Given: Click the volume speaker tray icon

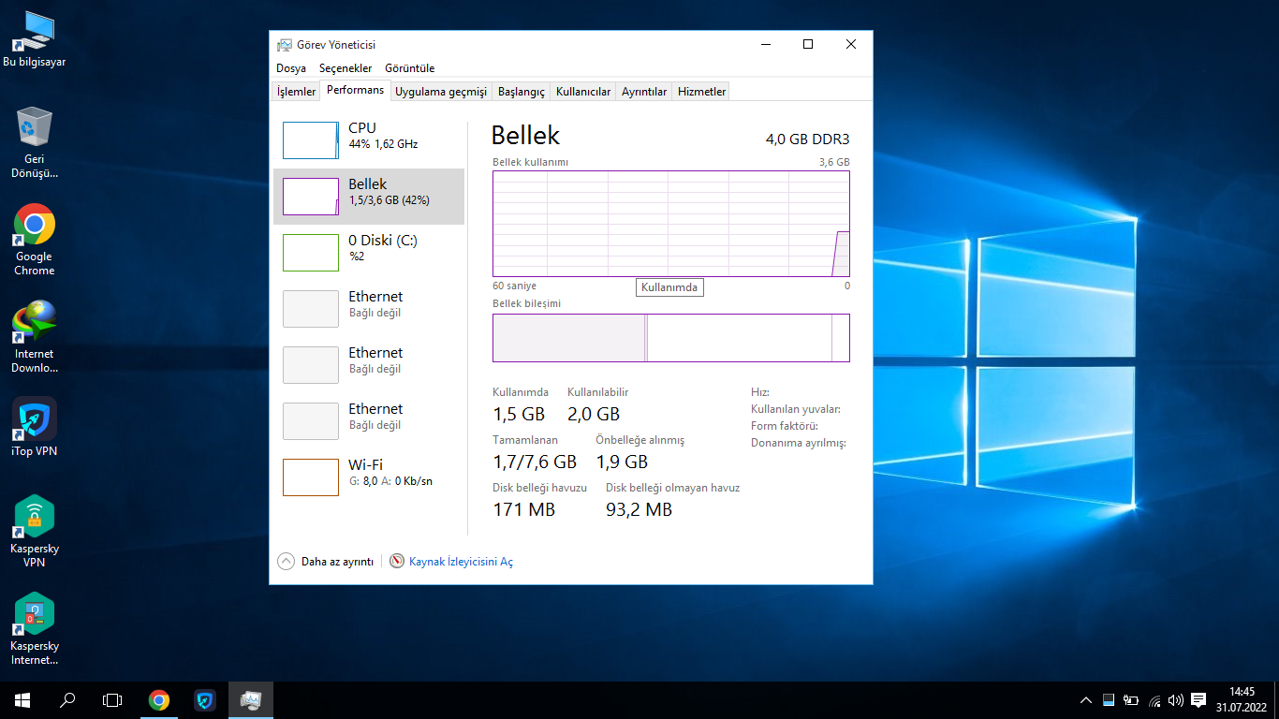Looking at the screenshot, I should click(1176, 700).
